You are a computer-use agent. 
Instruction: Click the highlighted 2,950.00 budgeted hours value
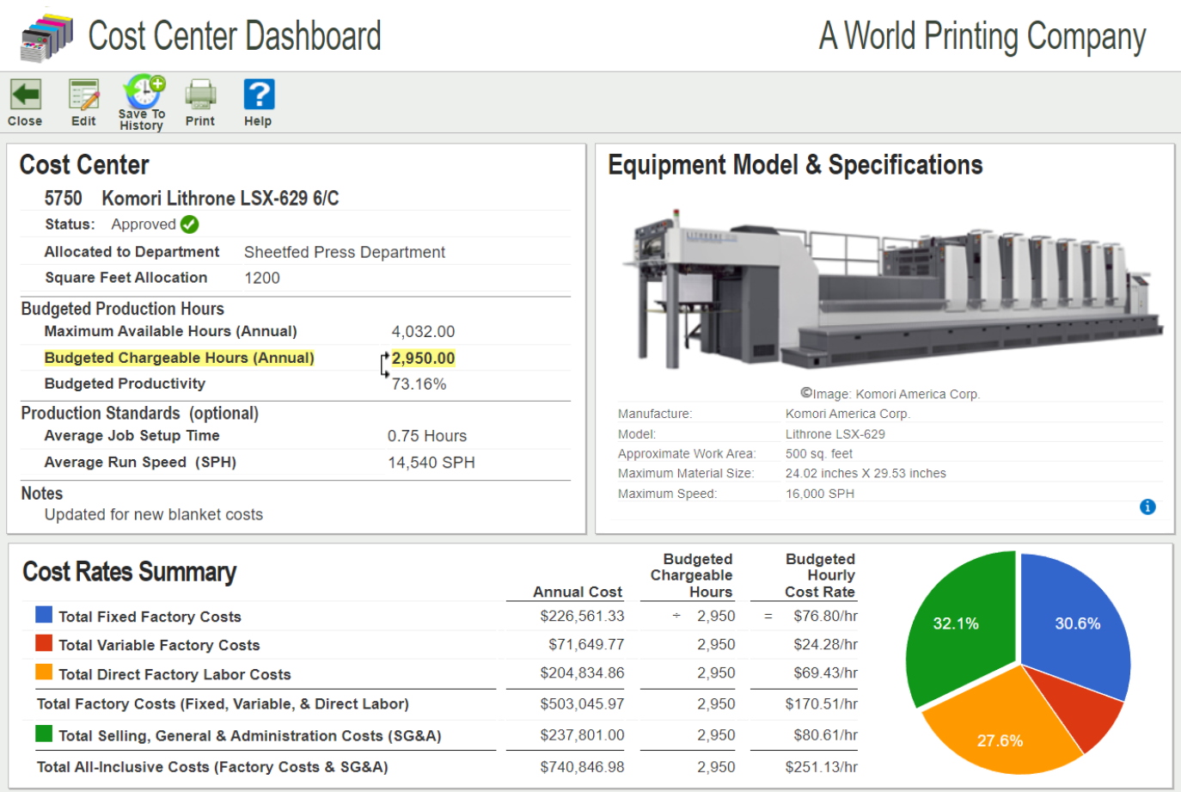[423, 358]
